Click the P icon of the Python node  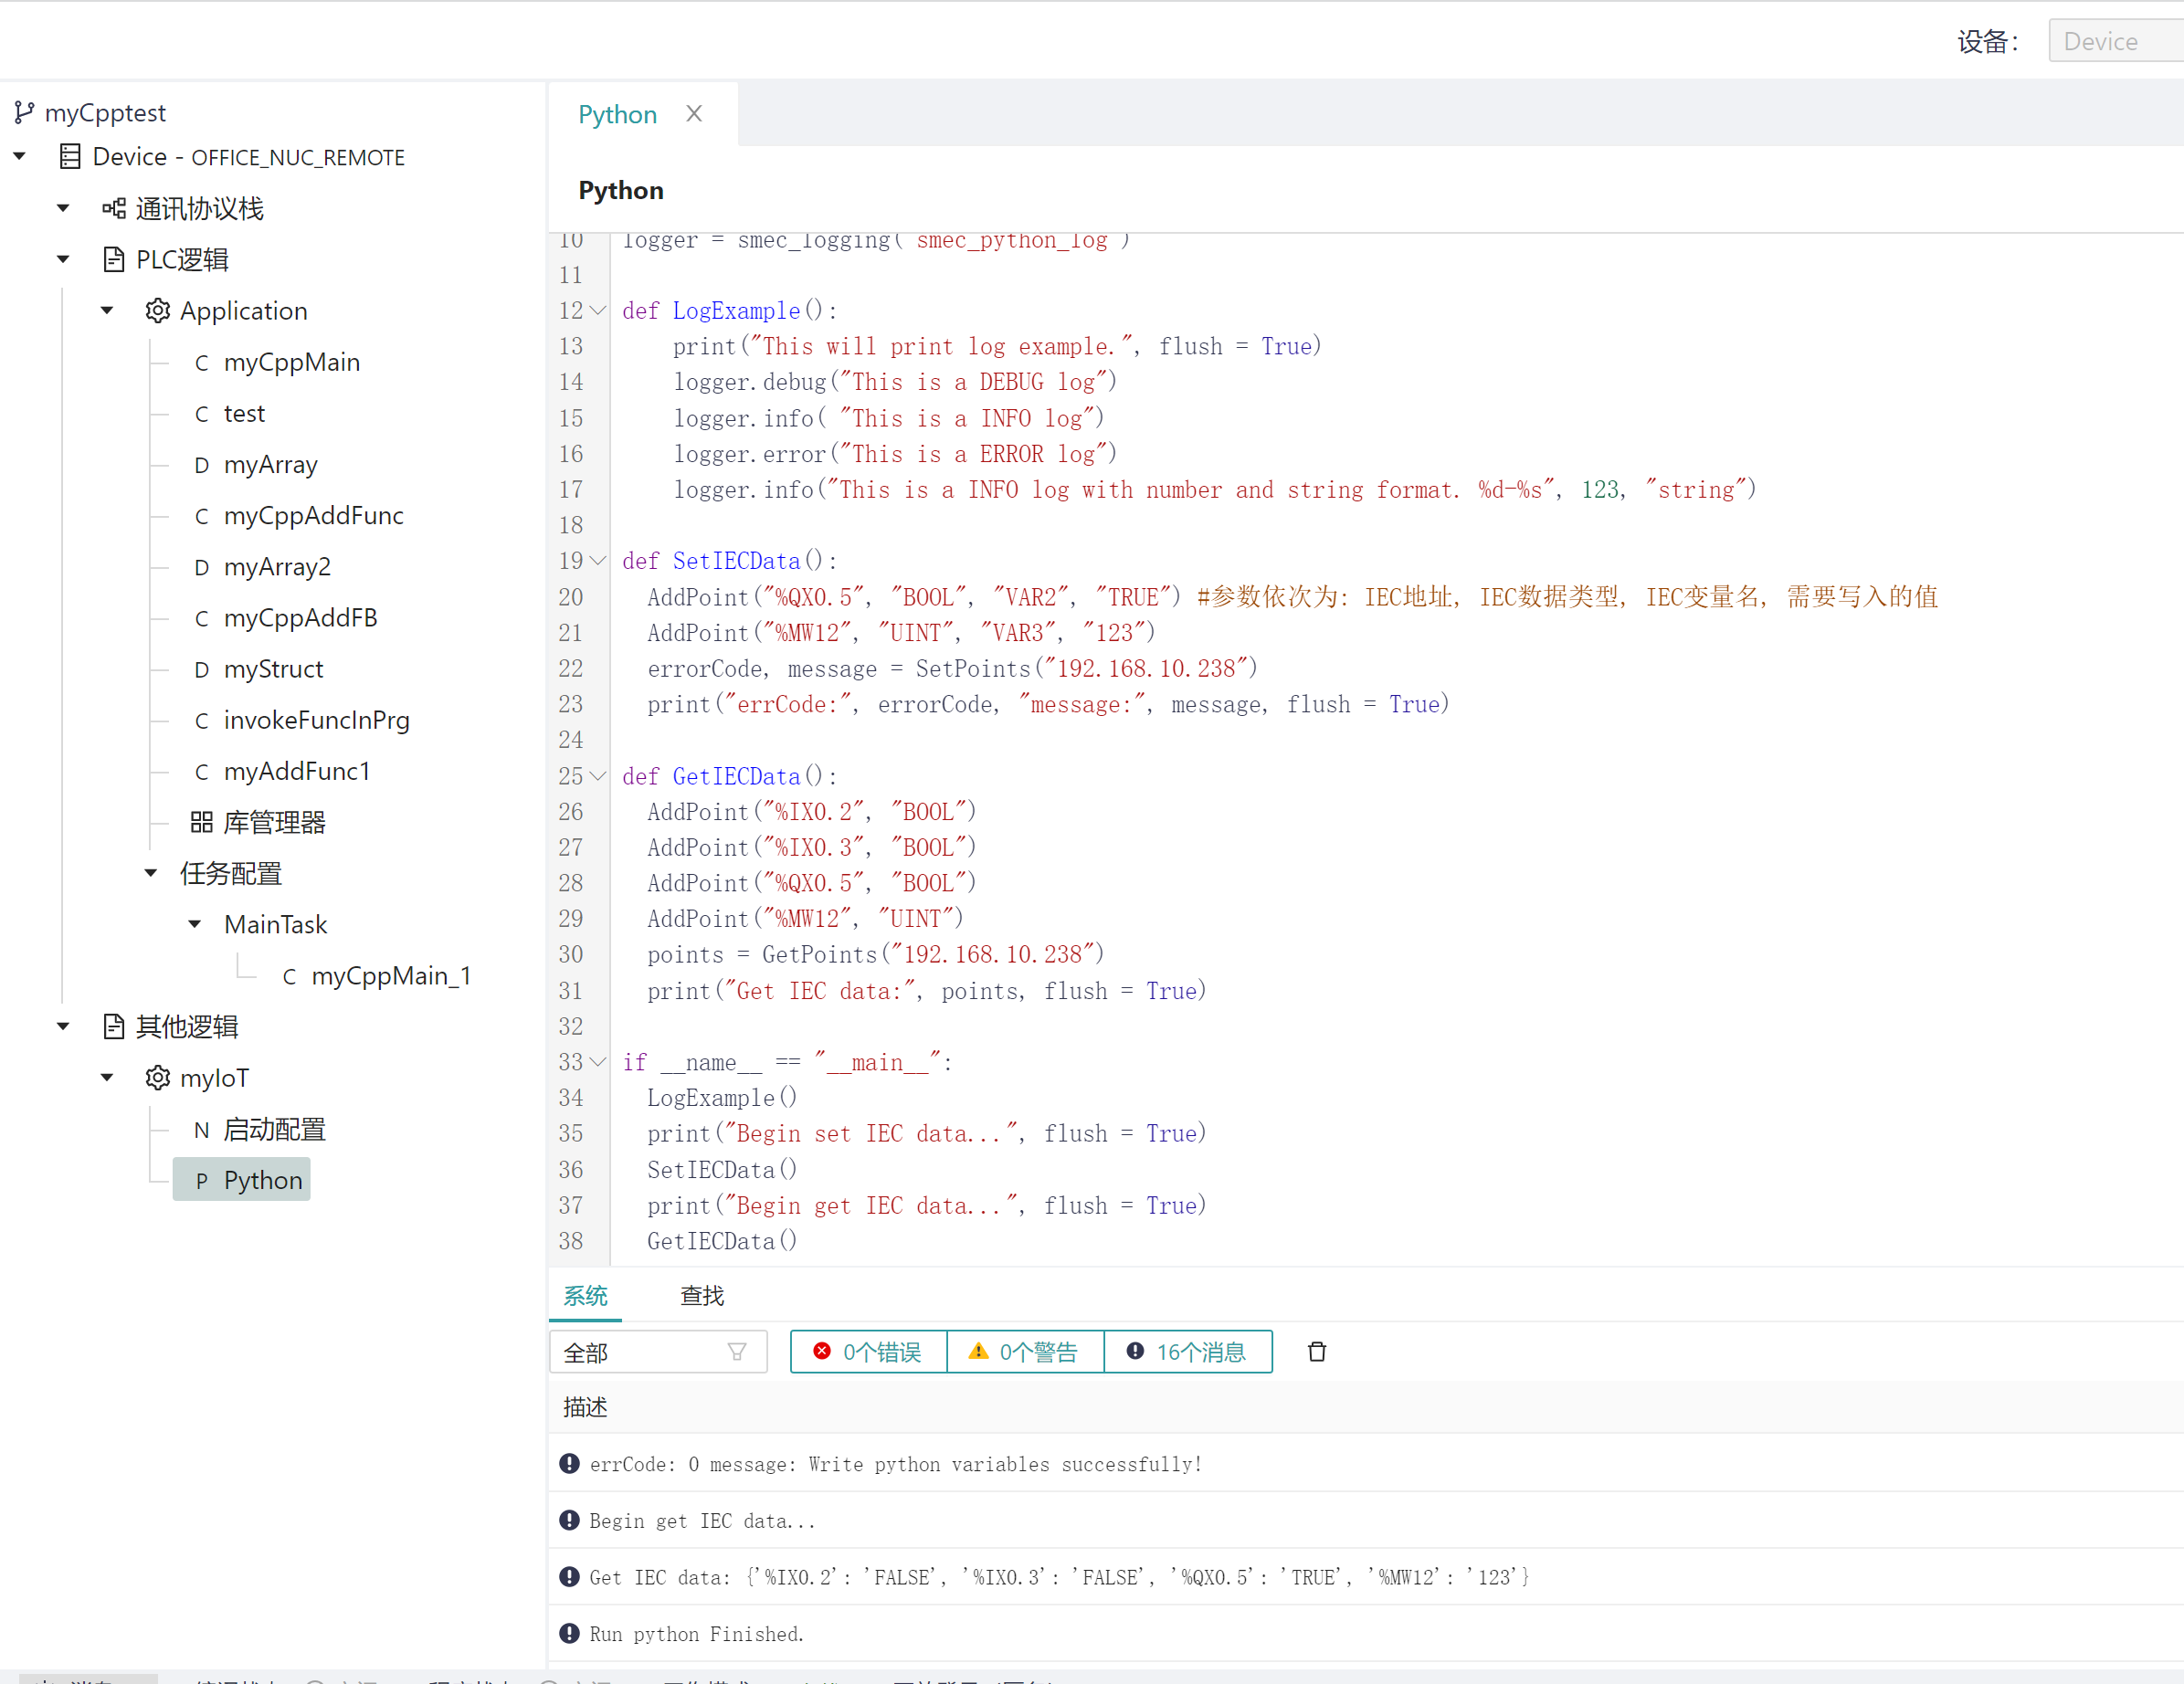[202, 1181]
